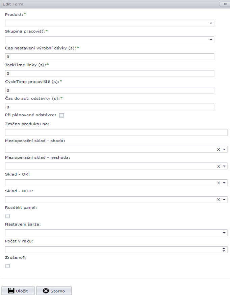This screenshot has height=300, width=230.
Task: Select the Čas do aut. odstávky field
Action: [x=110, y=107]
